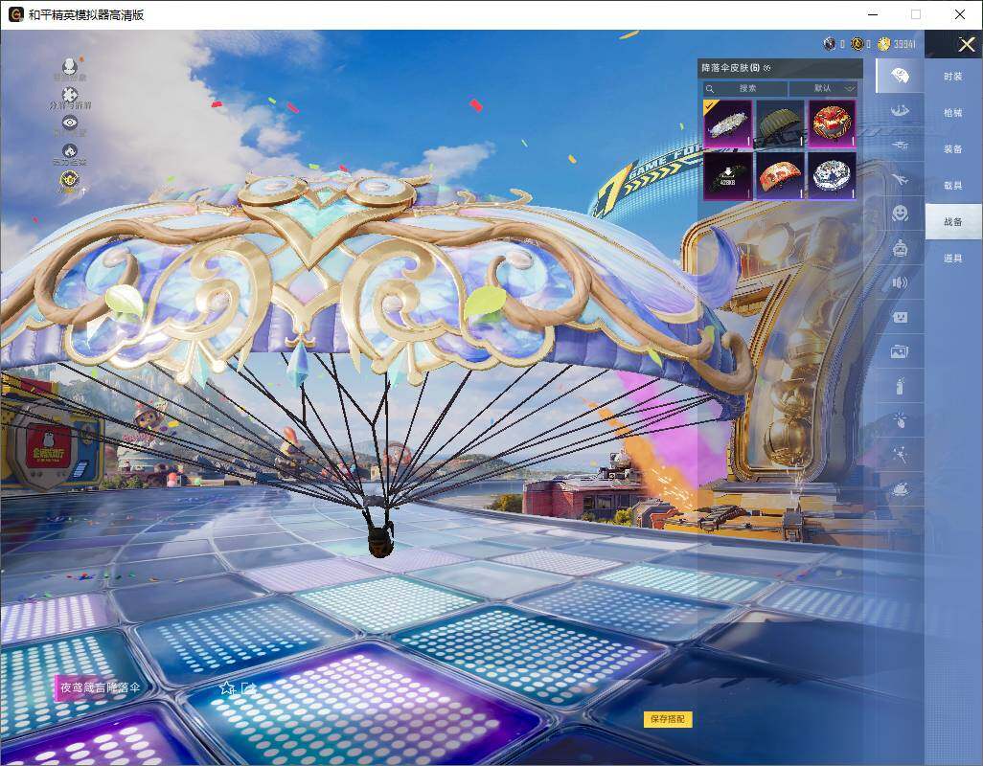983x766 pixels.
Task: Click the info icon beside 降落伞皮肤 title
Action: pyautogui.click(x=767, y=68)
